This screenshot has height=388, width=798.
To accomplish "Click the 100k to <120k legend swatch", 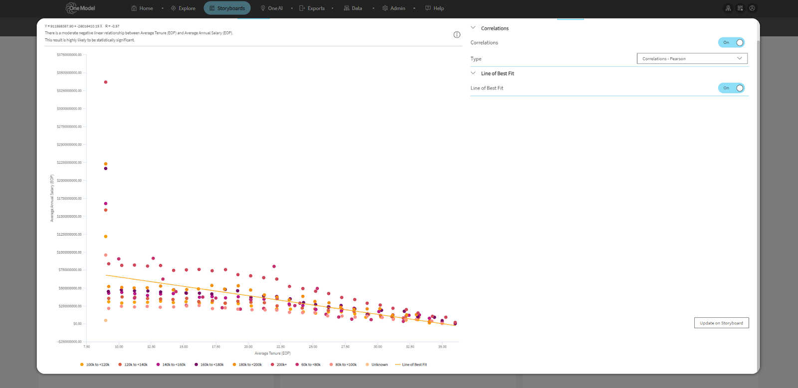I will click(x=82, y=365).
